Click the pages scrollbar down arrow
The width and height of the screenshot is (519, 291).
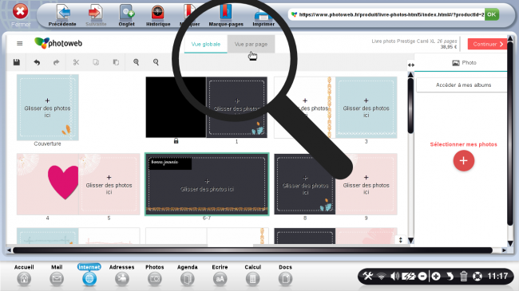(410, 241)
